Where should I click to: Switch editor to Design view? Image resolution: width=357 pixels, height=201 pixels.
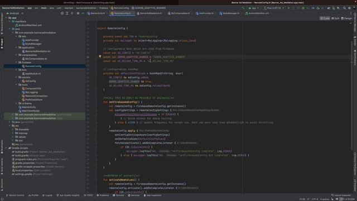[346, 18]
